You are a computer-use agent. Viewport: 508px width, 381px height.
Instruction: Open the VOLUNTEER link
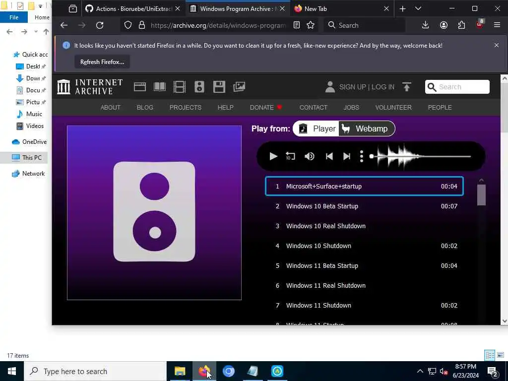click(393, 107)
